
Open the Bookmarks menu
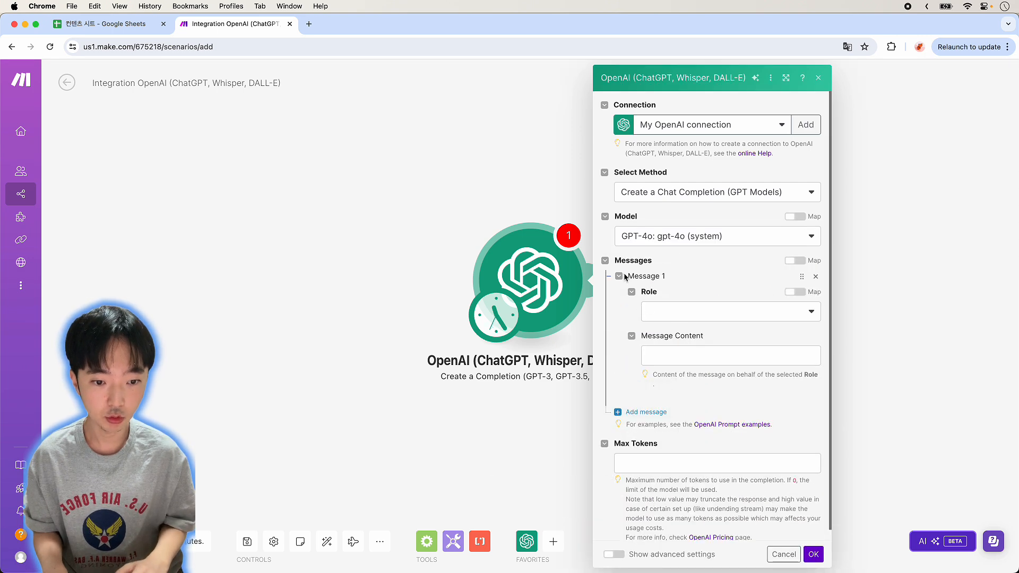pyautogui.click(x=190, y=6)
